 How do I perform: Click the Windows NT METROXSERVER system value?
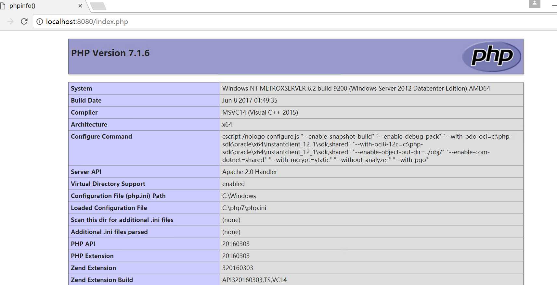pos(356,88)
